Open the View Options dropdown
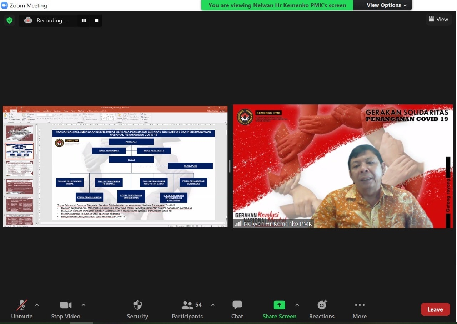Viewport: 457px width, 324px height. (387, 5)
